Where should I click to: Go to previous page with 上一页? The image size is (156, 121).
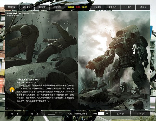pos(120,113)
